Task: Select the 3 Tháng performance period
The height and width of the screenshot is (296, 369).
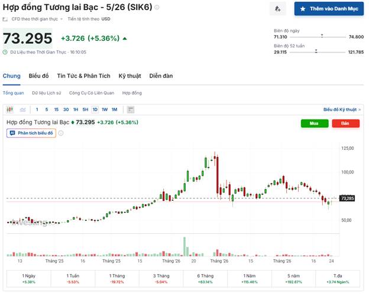Action: tap(161, 279)
